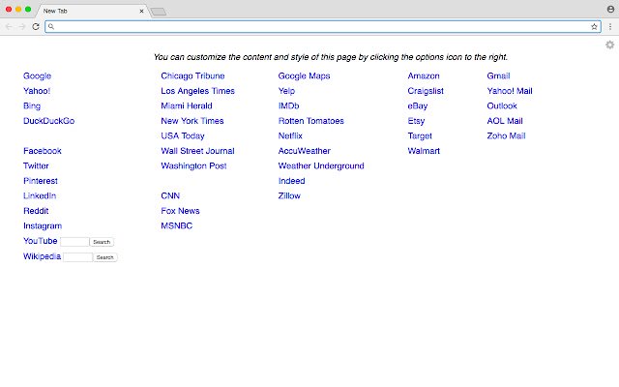Visit Wall Street Journal

coord(197,151)
